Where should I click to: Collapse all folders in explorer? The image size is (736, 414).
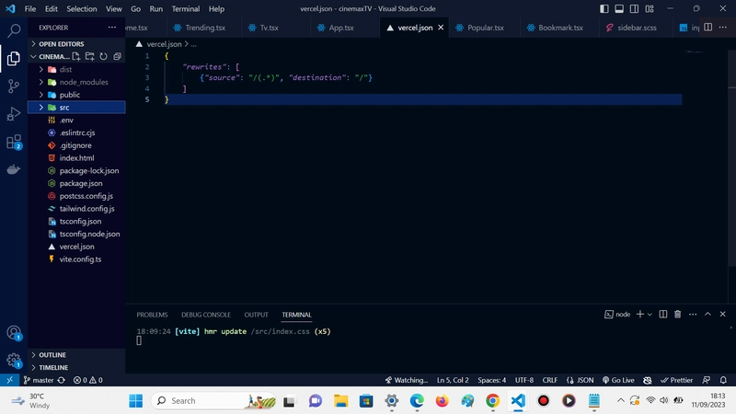[x=117, y=56]
